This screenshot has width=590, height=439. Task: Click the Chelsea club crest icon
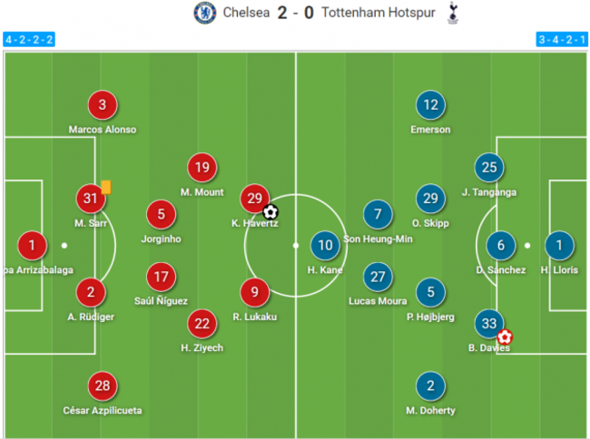[204, 14]
